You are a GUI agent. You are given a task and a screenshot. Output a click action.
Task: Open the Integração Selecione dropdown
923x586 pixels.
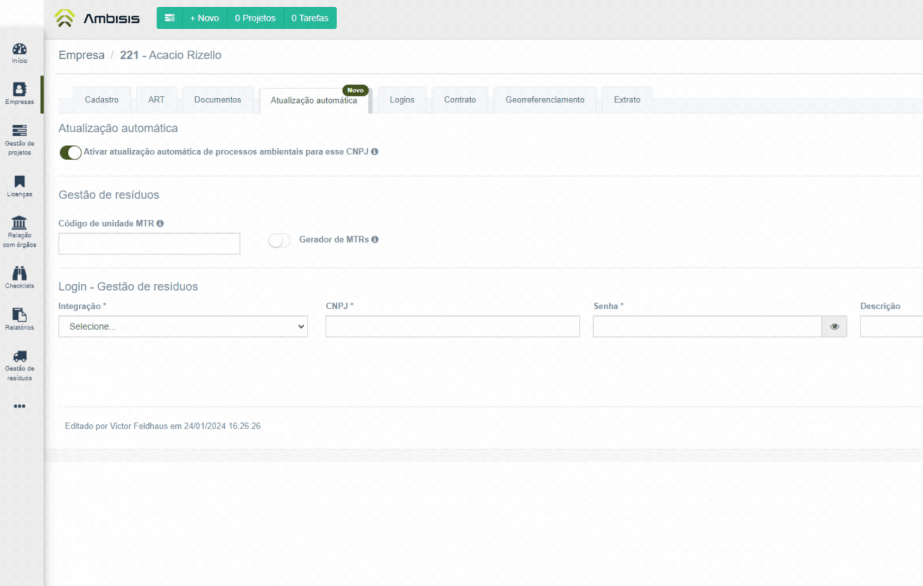point(183,327)
